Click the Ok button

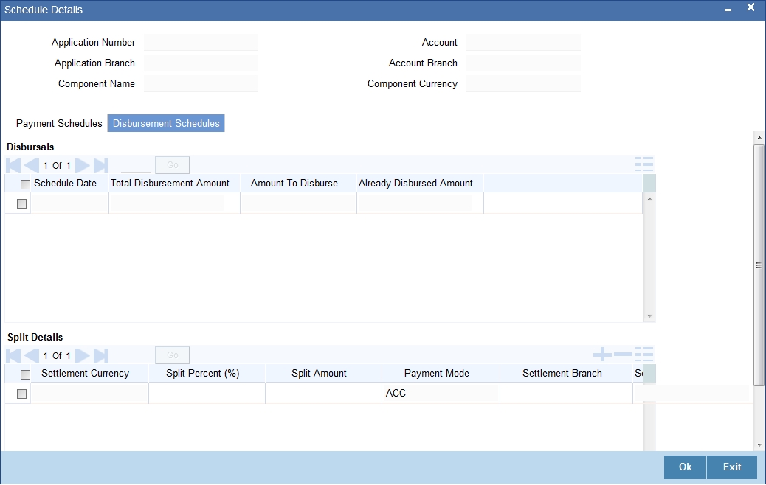click(x=683, y=467)
